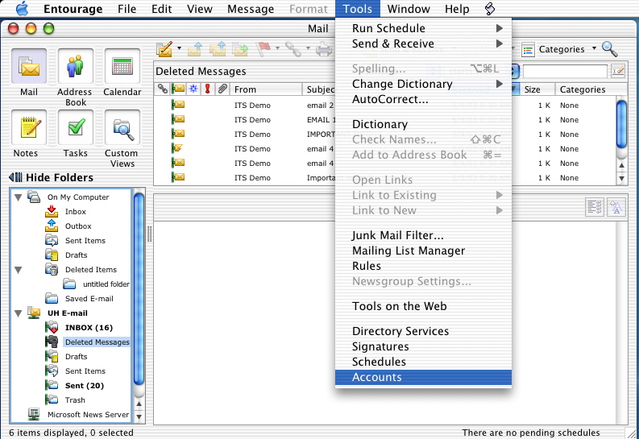
Task: Click the Link toolbar icon
Action: [293, 49]
